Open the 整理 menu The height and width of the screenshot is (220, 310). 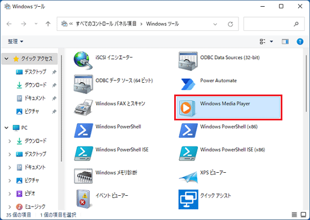pos(15,42)
